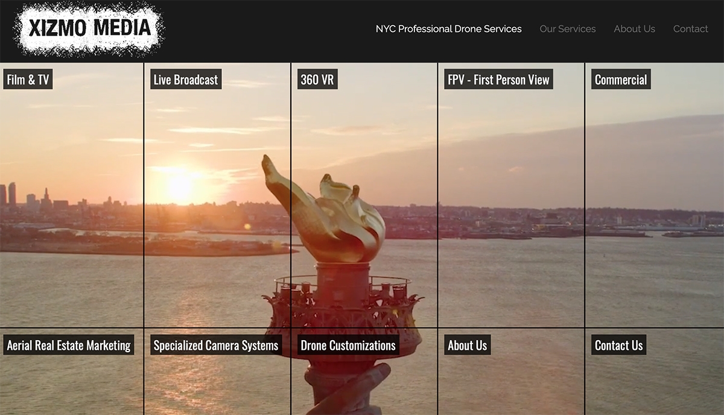The image size is (724, 415).
Task: Open Drone Customizations page
Action: click(348, 345)
